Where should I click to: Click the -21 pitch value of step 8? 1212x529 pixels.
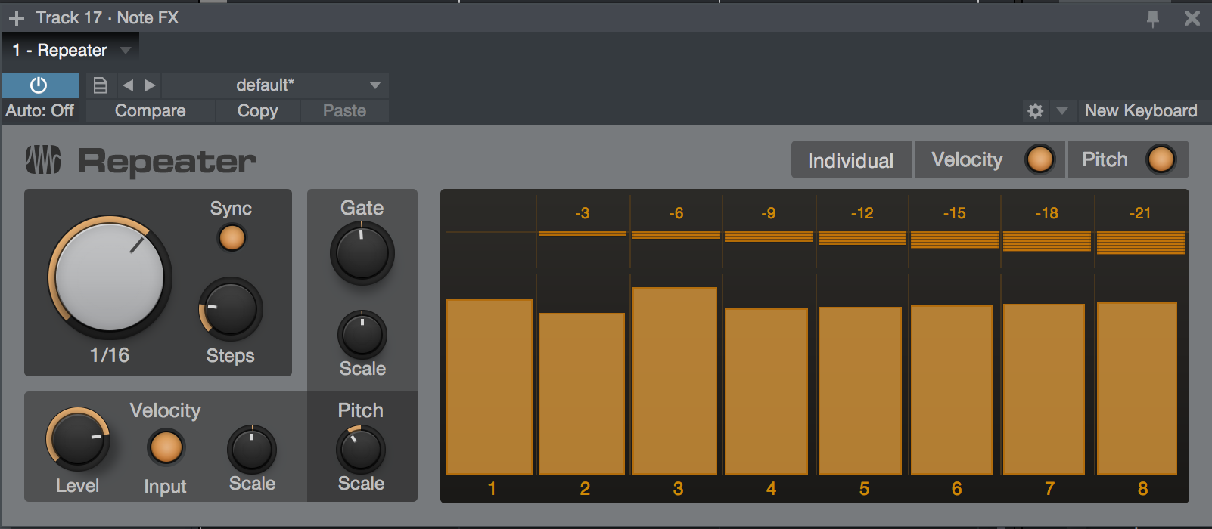[1139, 213]
